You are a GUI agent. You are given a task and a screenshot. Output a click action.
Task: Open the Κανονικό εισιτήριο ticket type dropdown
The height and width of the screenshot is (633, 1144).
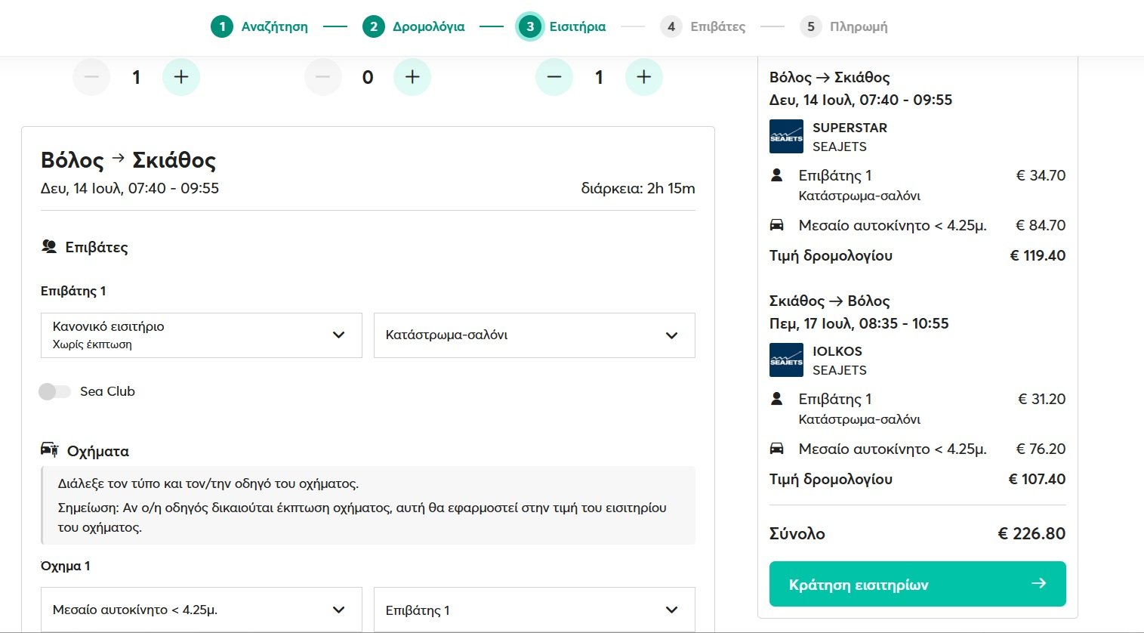pos(201,335)
